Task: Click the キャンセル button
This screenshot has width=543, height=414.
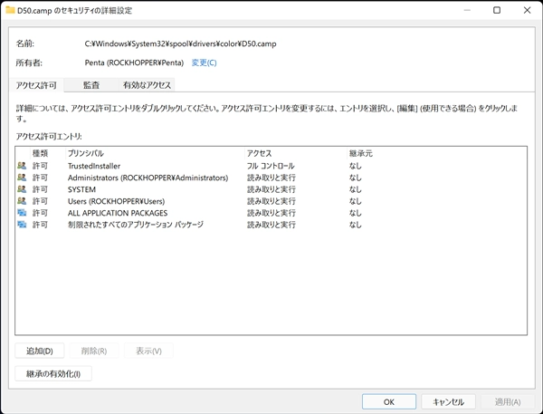Action: tap(448, 402)
